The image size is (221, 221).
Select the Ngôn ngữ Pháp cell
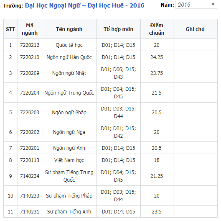(x=69, y=112)
